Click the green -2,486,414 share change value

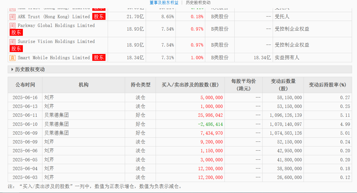pyautogui.click(x=210, y=124)
